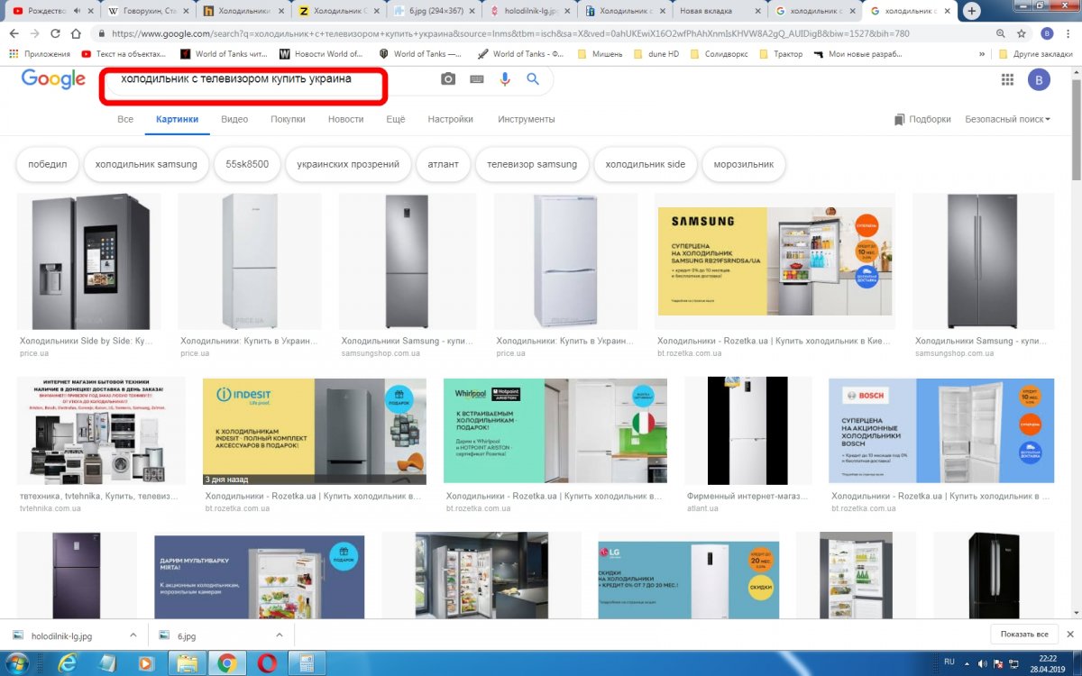Start voice search with the microphone icon
Image resolution: width=1082 pixels, height=676 pixels.
click(x=505, y=79)
